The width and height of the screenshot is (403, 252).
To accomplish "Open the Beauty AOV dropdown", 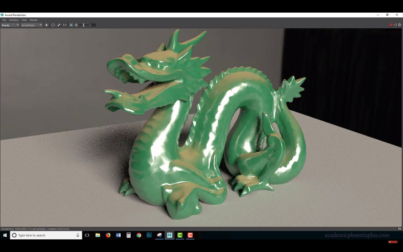I will point(10,25).
